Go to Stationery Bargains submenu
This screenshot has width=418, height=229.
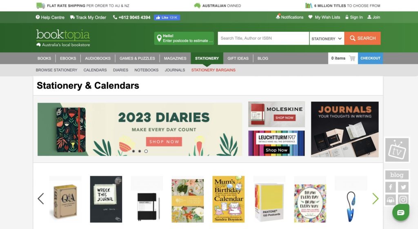click(213, 70)
